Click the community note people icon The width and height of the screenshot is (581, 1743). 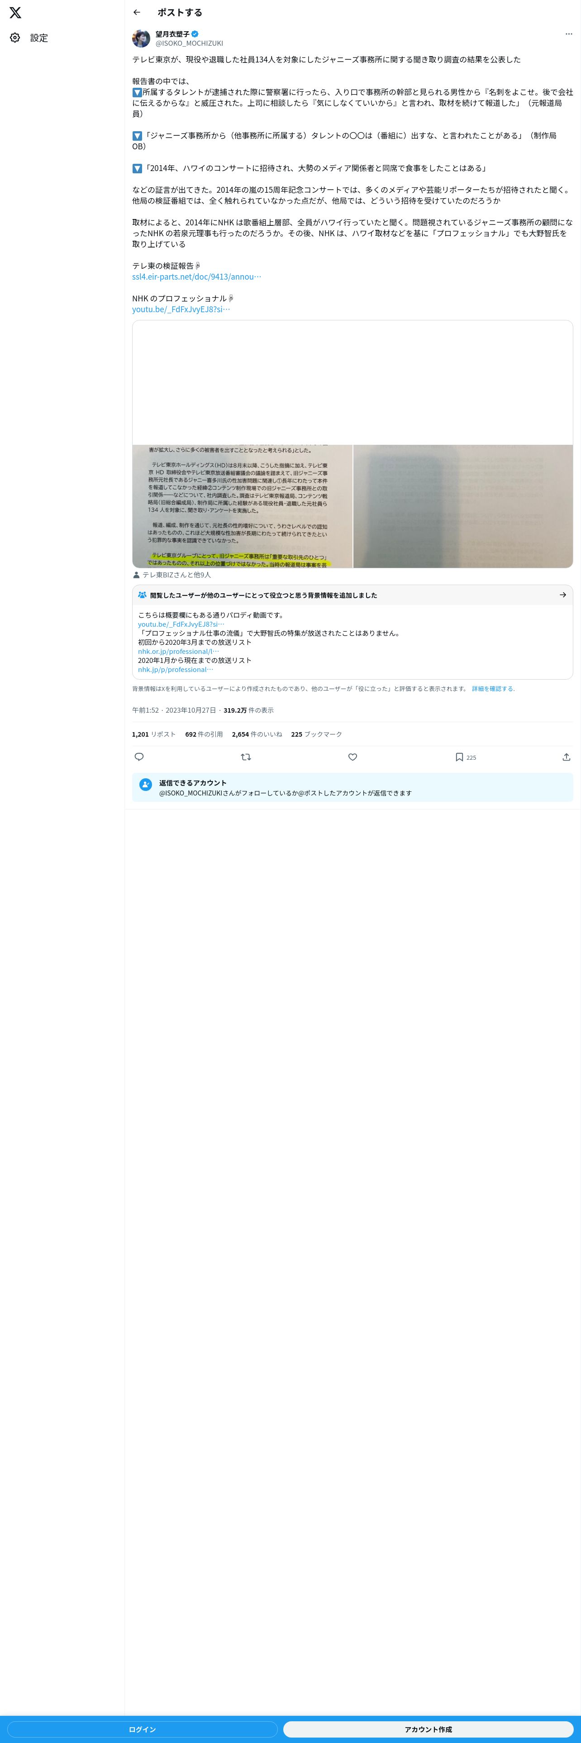point(142,595)
